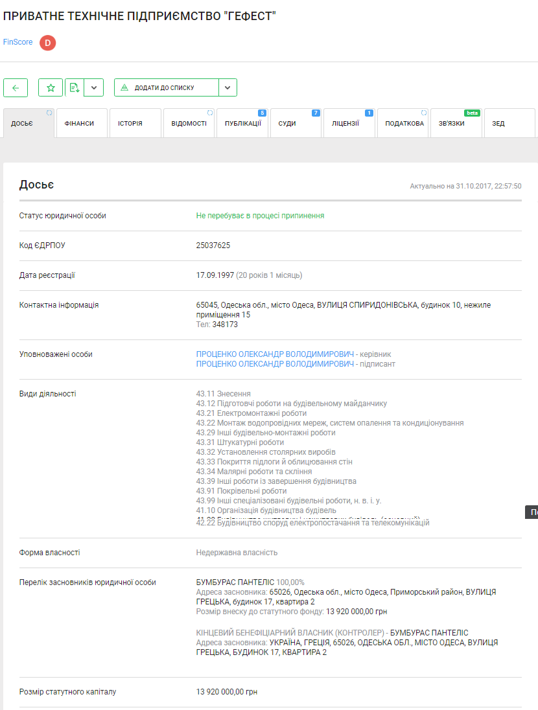Click the badge showing 7 on Суди tab
Image resolution: width=538 pixels, height=710 pixels.
coord(316,113)
